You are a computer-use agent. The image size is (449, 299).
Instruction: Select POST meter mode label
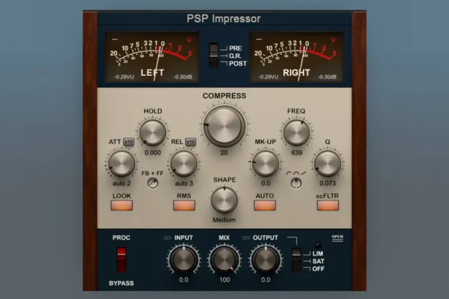coord(237,63)
